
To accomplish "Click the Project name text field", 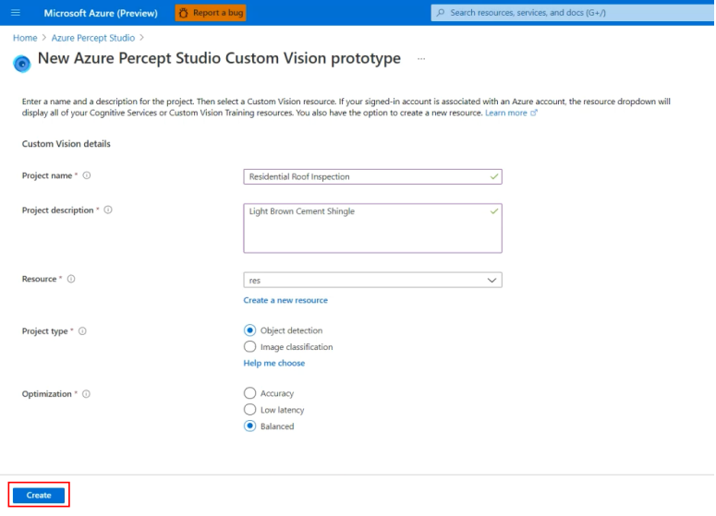I will 372,176.
